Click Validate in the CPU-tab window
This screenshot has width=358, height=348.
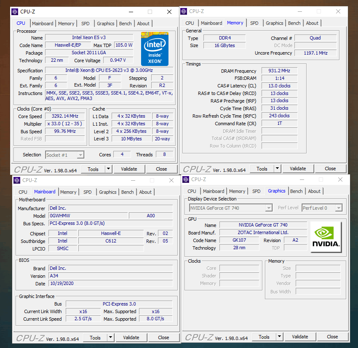click(129, 169)
